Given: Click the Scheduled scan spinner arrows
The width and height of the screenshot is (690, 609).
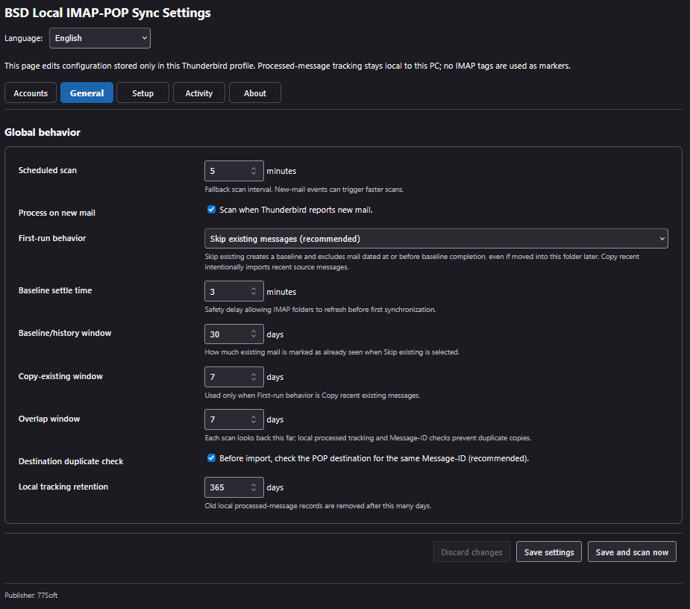Looking at the screenshot, I should tap(254, 171).
